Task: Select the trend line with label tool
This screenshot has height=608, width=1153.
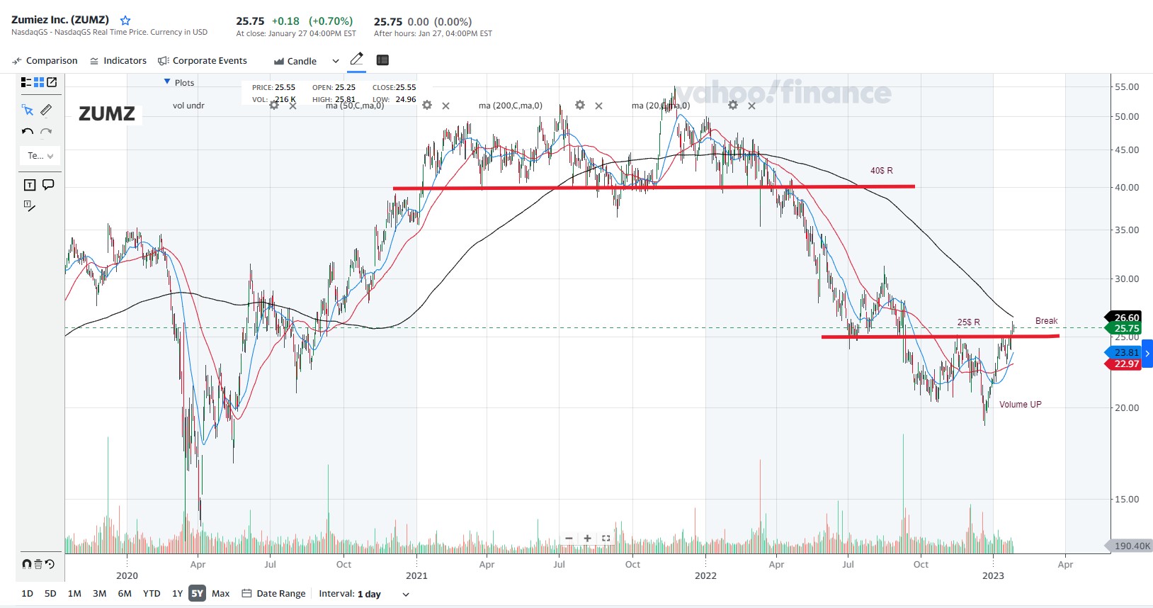Action: coord(30,206)
